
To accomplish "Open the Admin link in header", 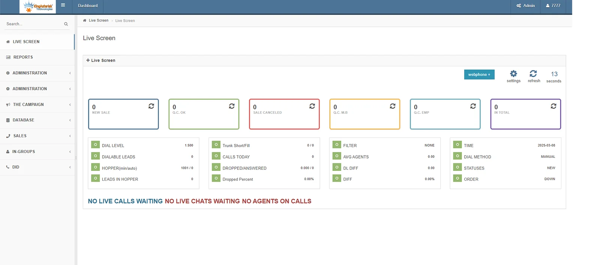I will 526,6.
